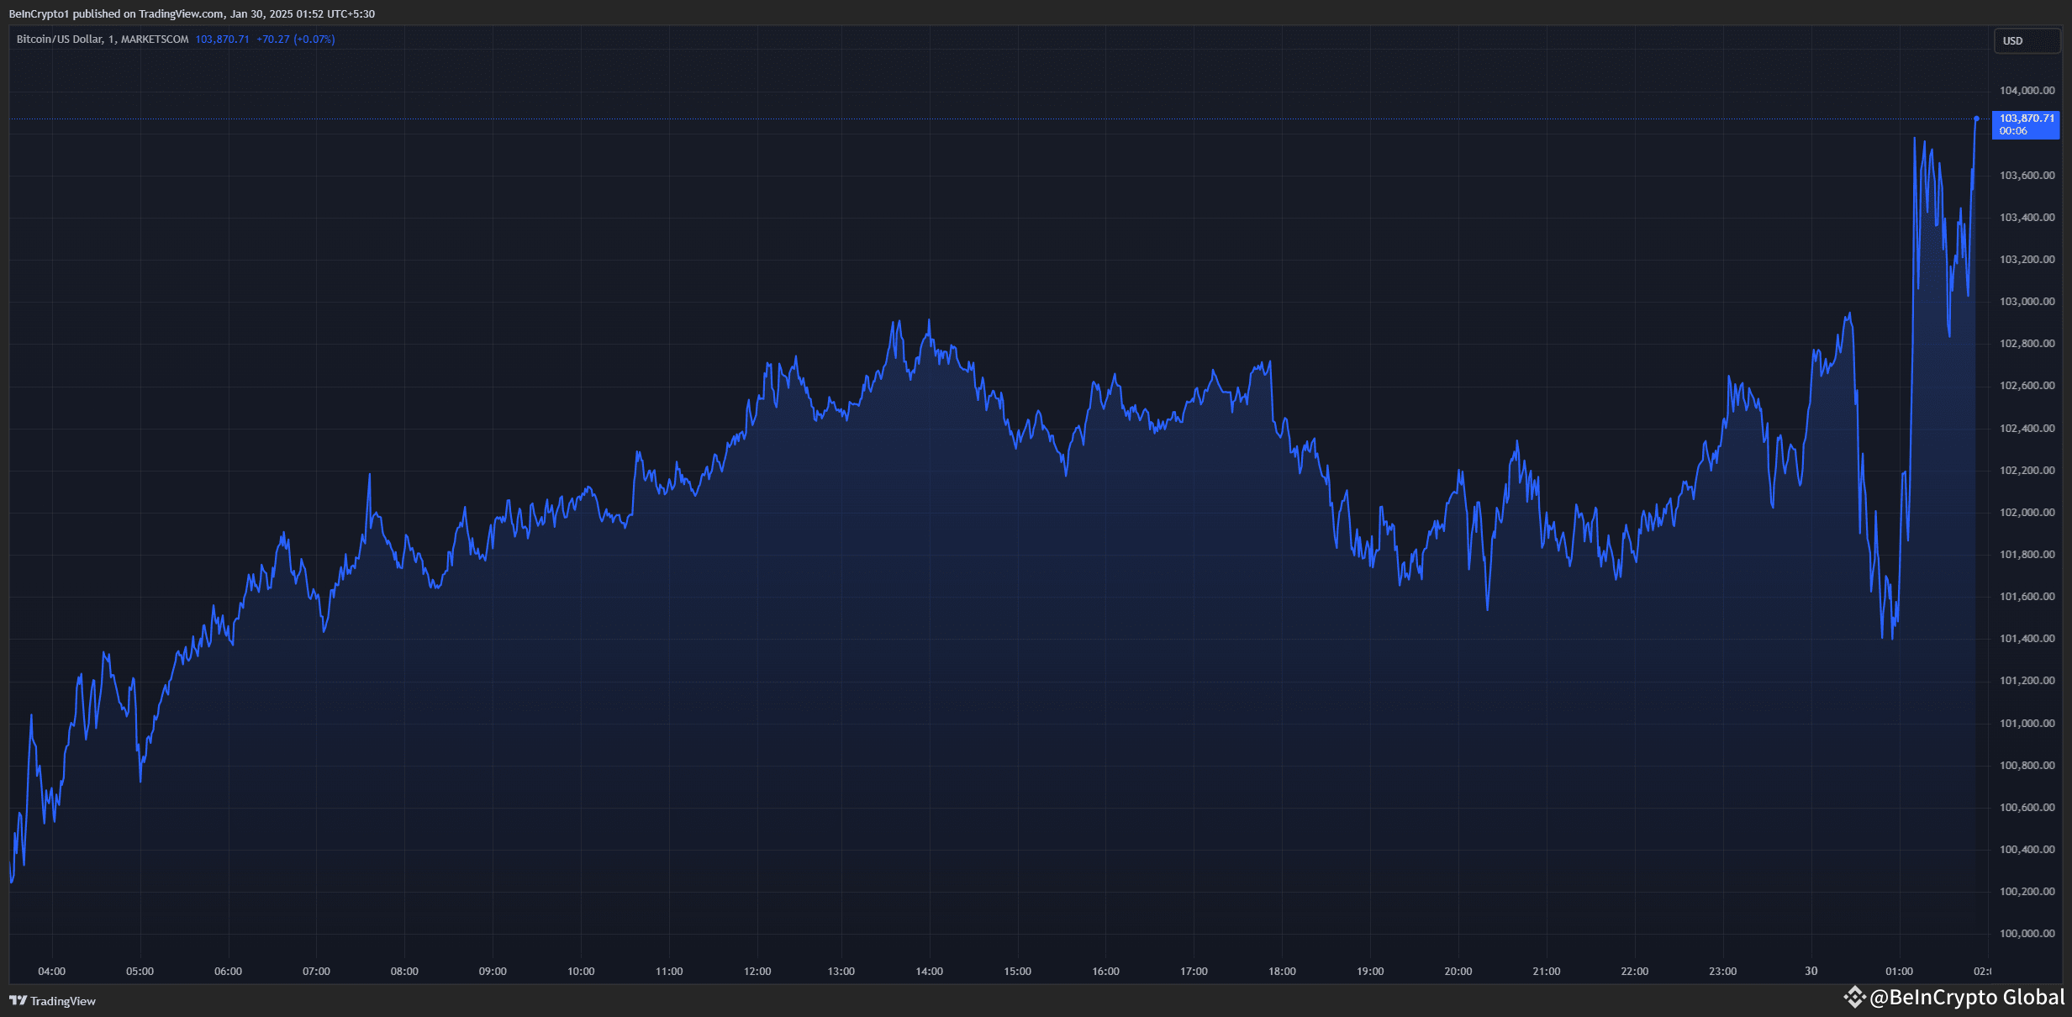This screenshot has height=1017, width=2072.
Task: Click the 103,870.71 price in the header legend
Action: (222, 40)
